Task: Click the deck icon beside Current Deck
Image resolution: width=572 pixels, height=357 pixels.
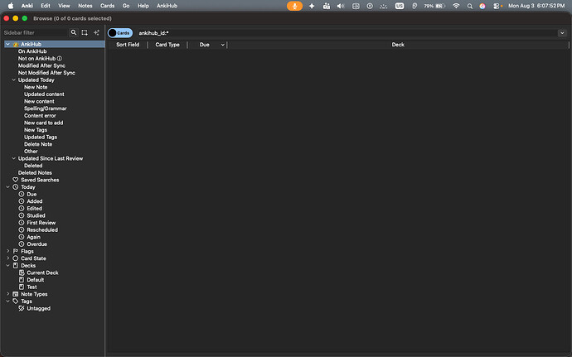Action: [22, 273]
